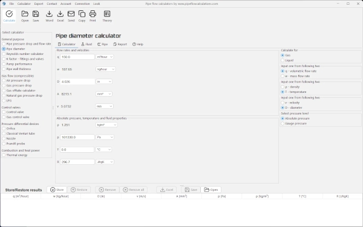Save stored results with bottom Save button
Image resolution: width=363 pixels, height=227 pixels.
(x=191, y=190)
